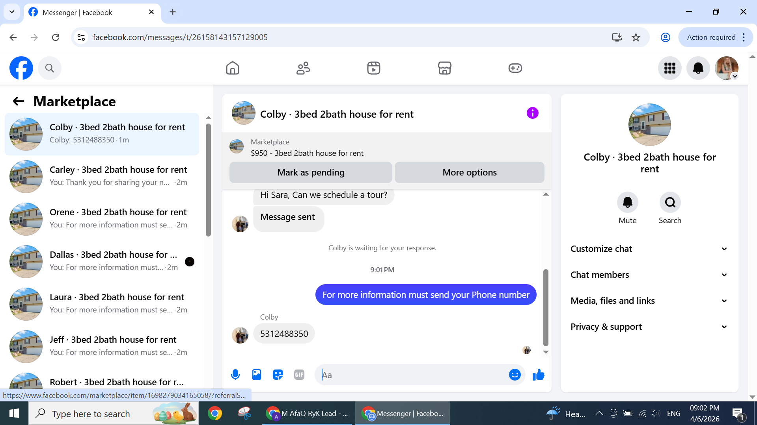The height and width of the screenshot is (425, 757).
Task: Adjust volume from the speaker tray icon
Action: (x=656, y=413)
